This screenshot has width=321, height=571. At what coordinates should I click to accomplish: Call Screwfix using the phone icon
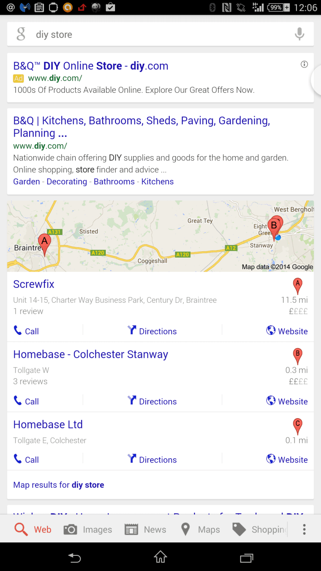(x=18, y=330)
